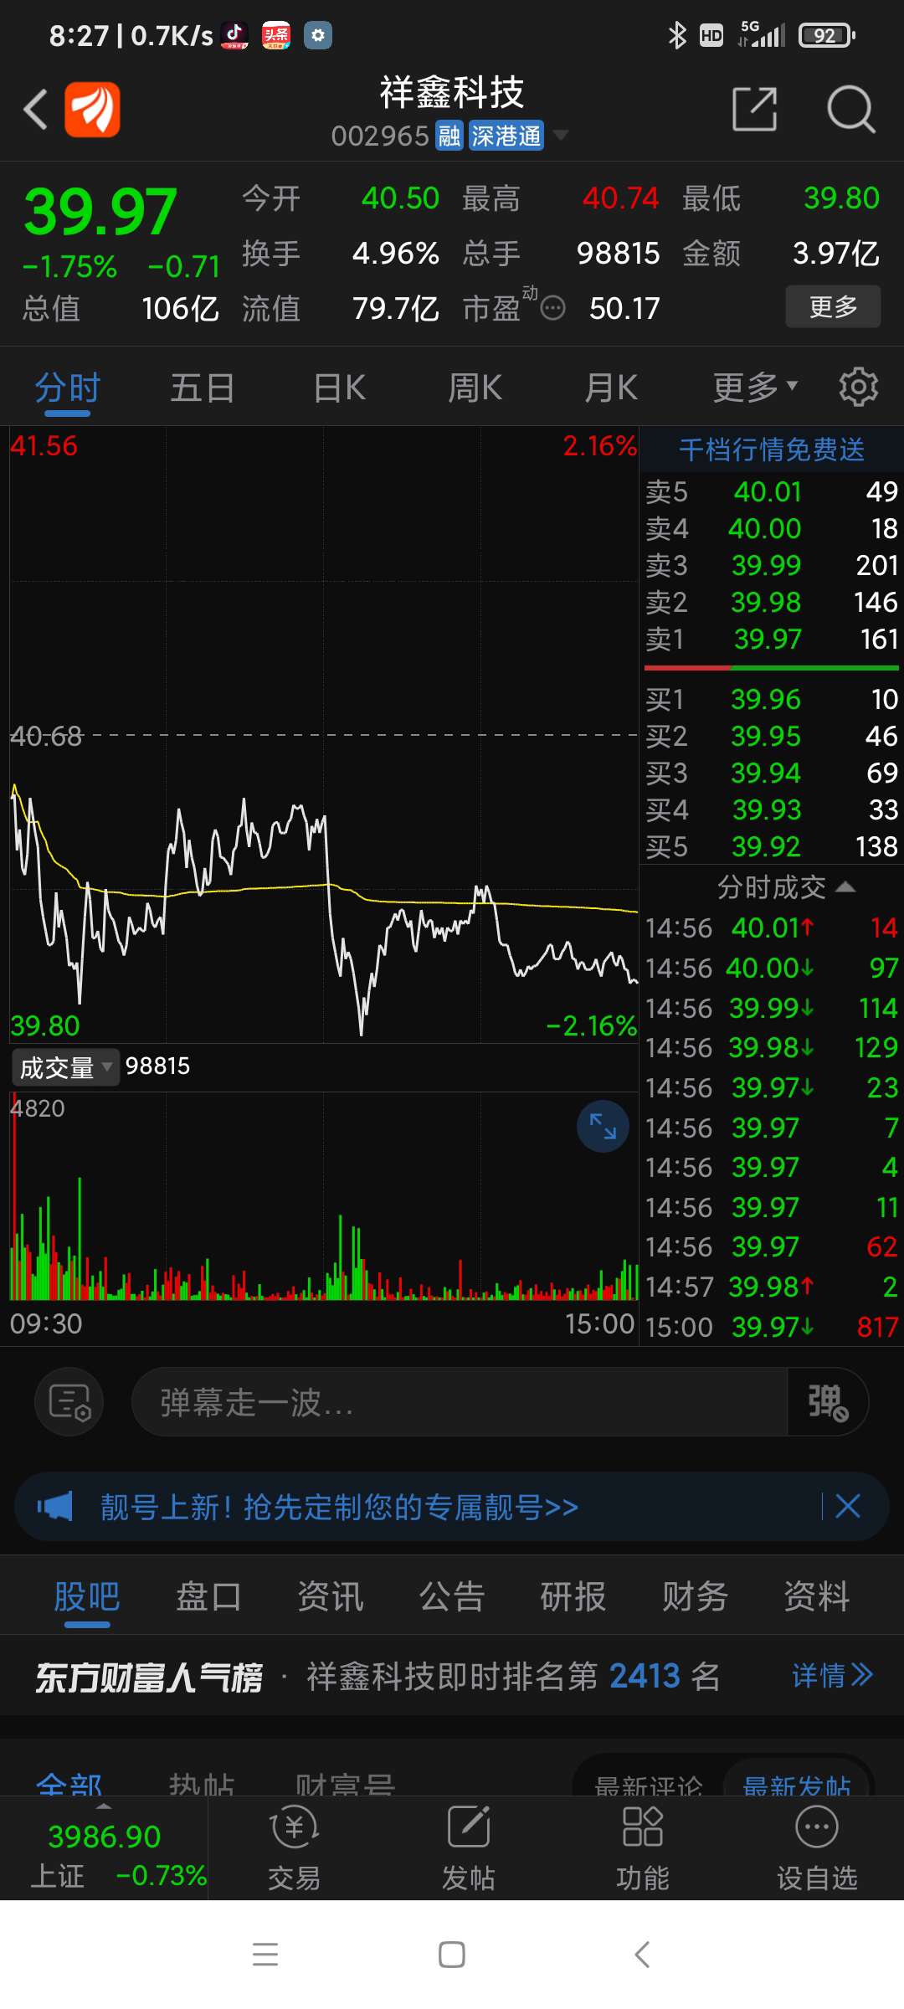Select 买1 order at 39.96
904x2009 pixels.
tap(772, 700)
